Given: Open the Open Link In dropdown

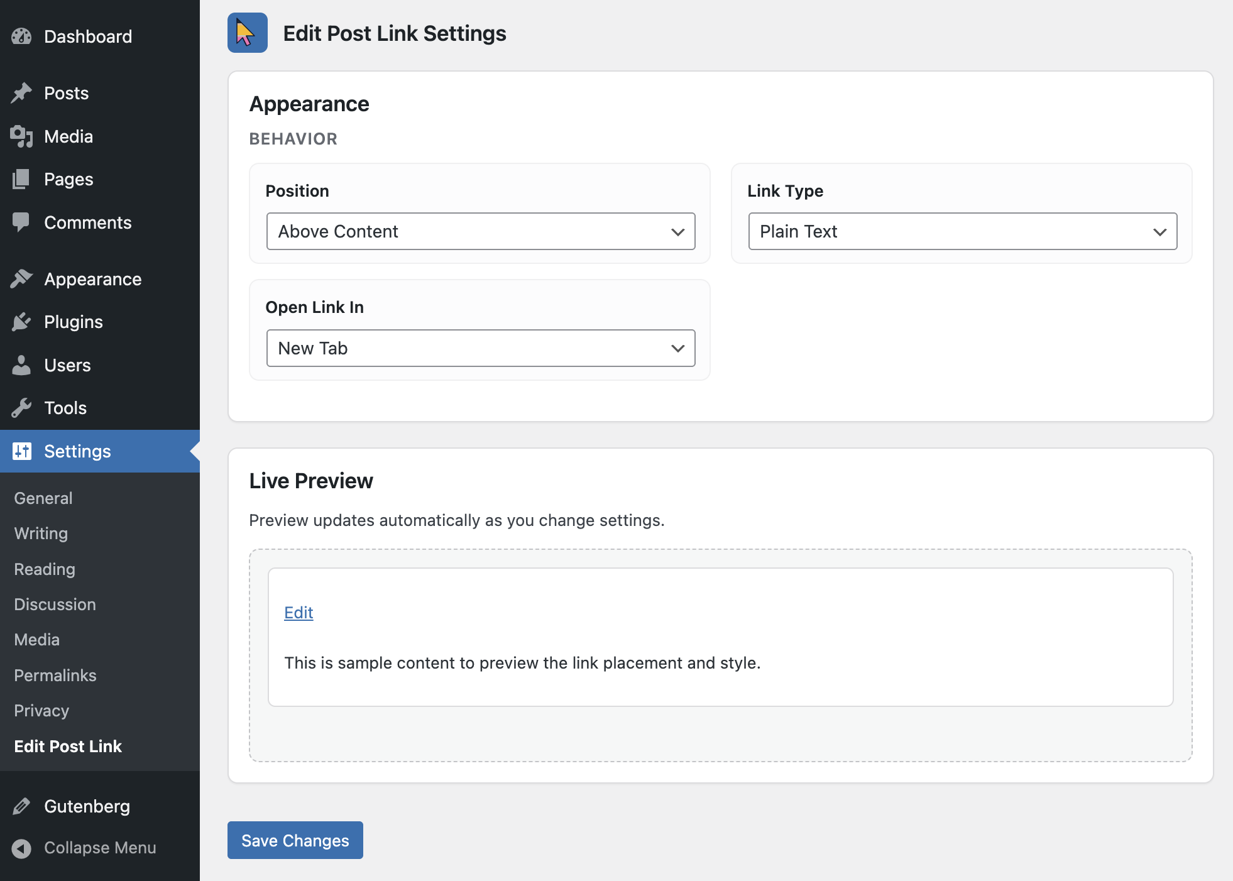Looking at the screenshot, I should coord(479,348).
